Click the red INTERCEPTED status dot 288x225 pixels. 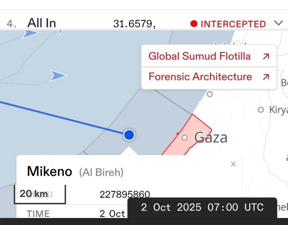click(x=194, y=24)
